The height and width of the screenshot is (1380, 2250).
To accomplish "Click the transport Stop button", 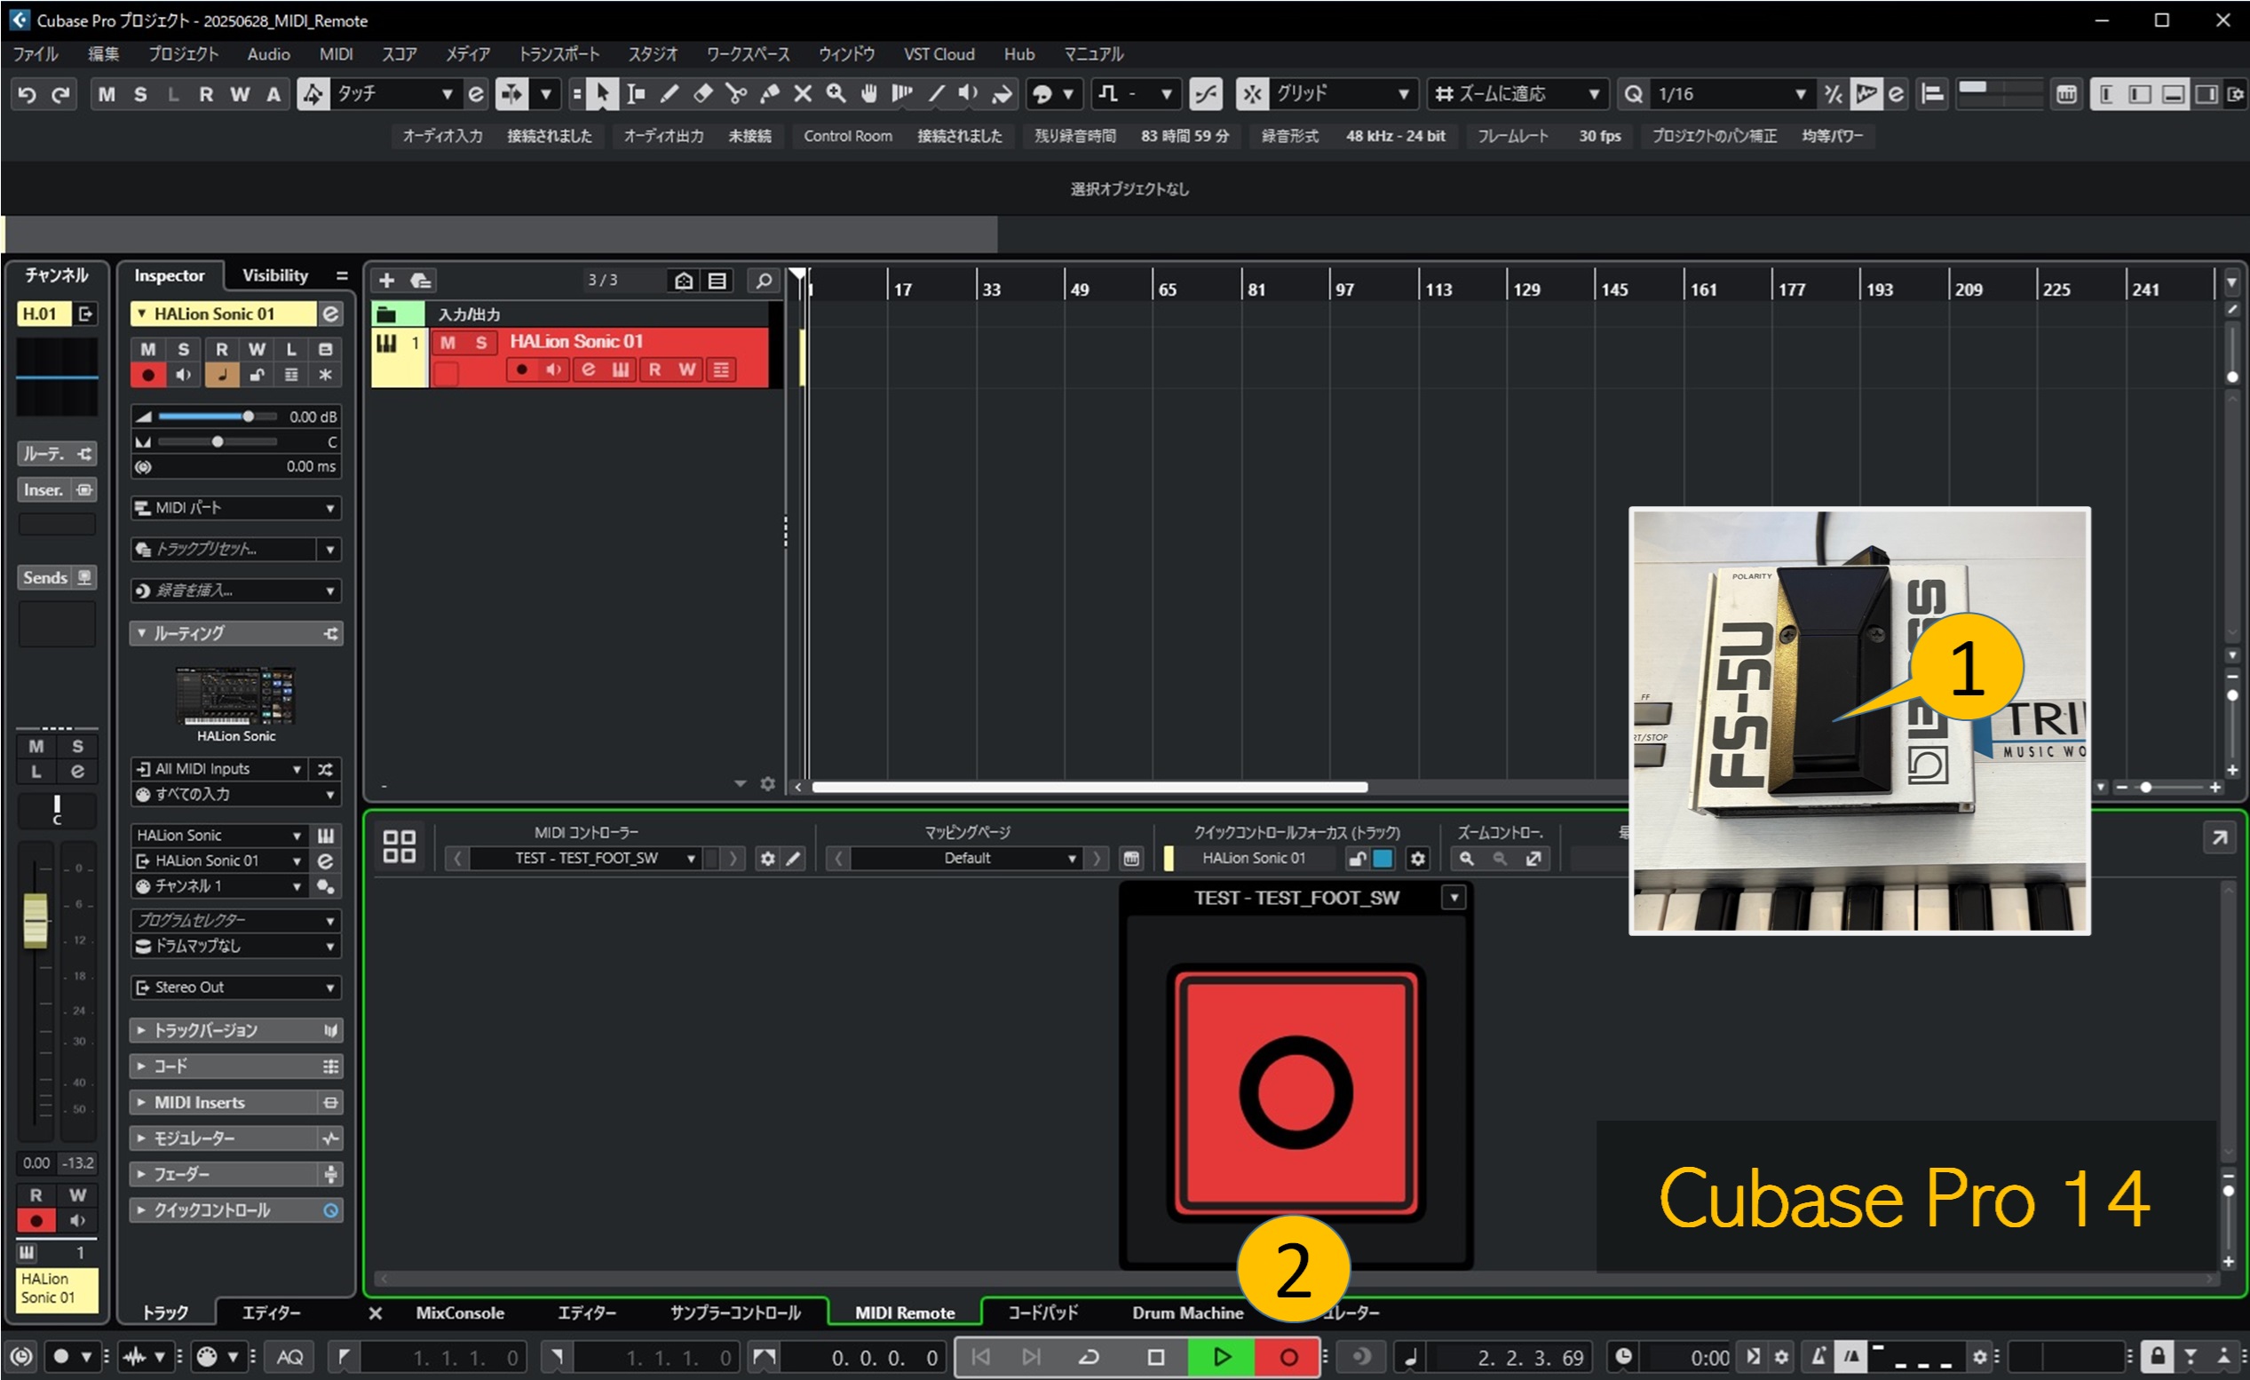I will pyautogui.click(x=1155, y=1357).
